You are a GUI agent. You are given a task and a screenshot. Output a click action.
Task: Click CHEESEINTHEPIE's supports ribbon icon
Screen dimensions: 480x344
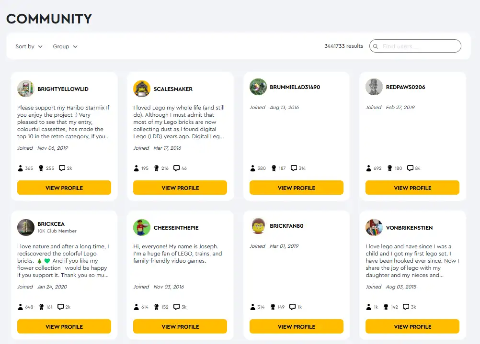tap(157, 307)
